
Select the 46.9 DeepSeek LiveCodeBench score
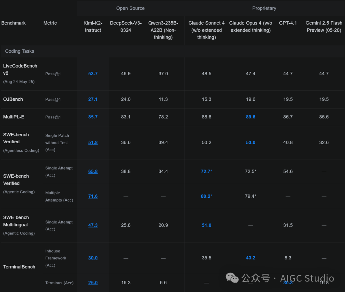point(126,74)
